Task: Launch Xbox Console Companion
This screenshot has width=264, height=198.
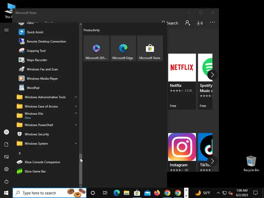Action: pos(47,162)
